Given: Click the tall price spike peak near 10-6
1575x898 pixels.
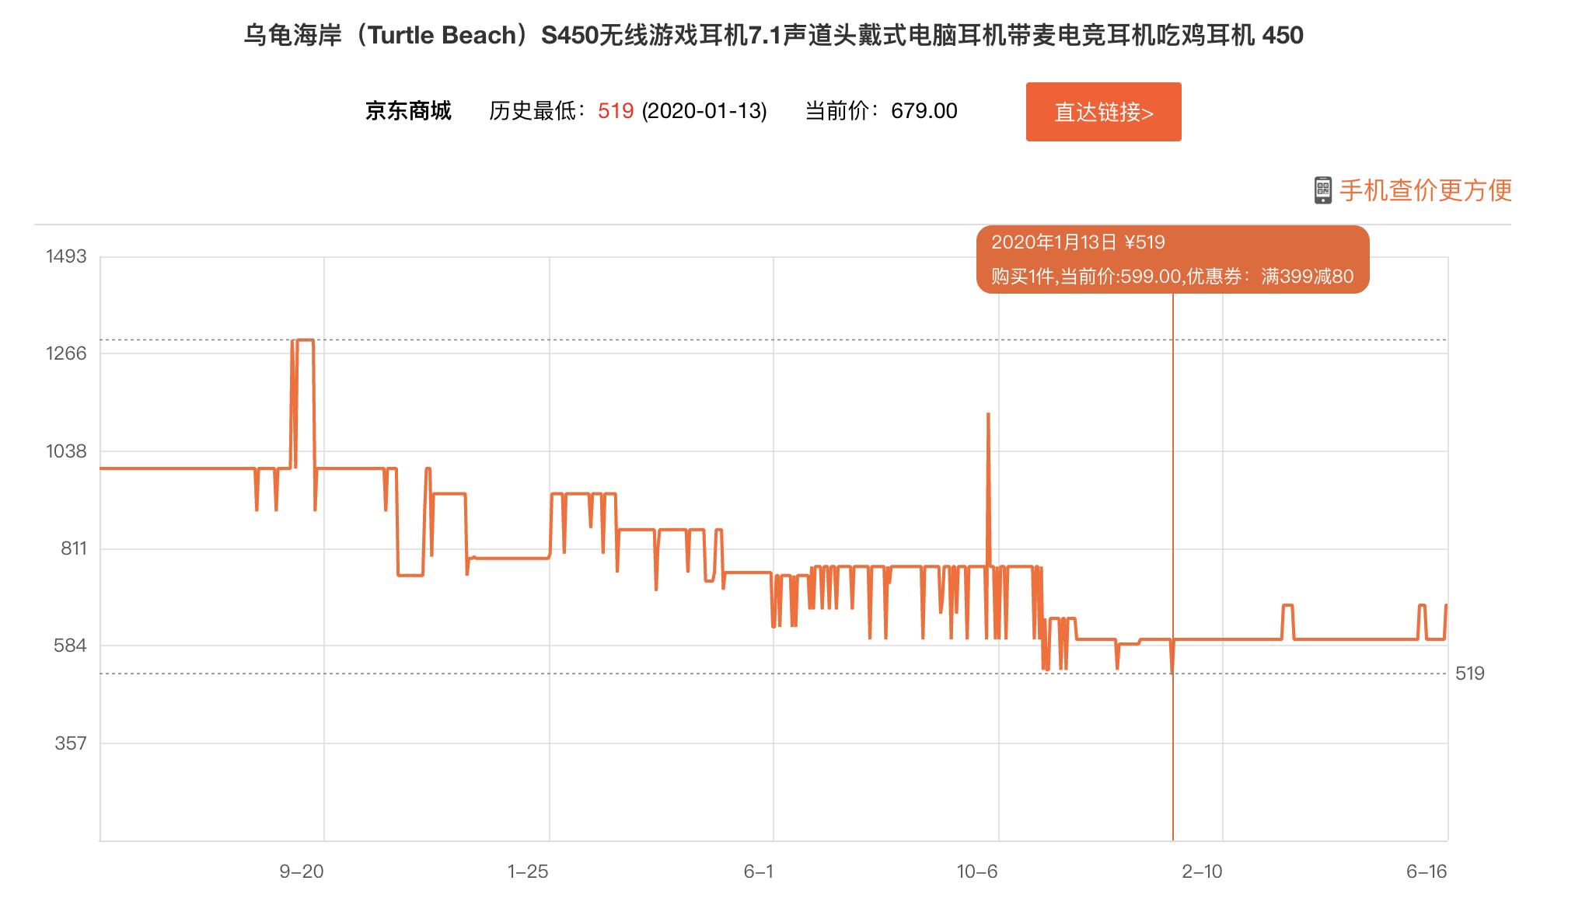Looking at the screenshot, I should point(988,416).
